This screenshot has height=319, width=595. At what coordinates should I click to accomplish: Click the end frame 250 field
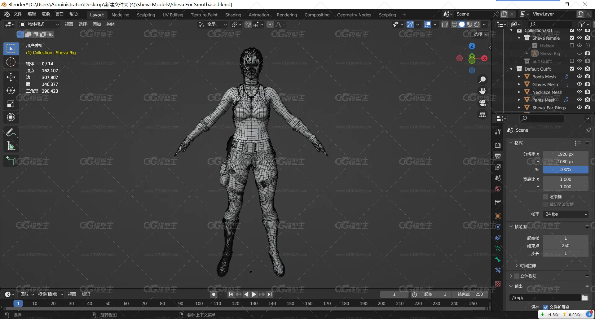566,246
